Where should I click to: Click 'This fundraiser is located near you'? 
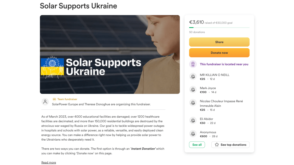224,64
